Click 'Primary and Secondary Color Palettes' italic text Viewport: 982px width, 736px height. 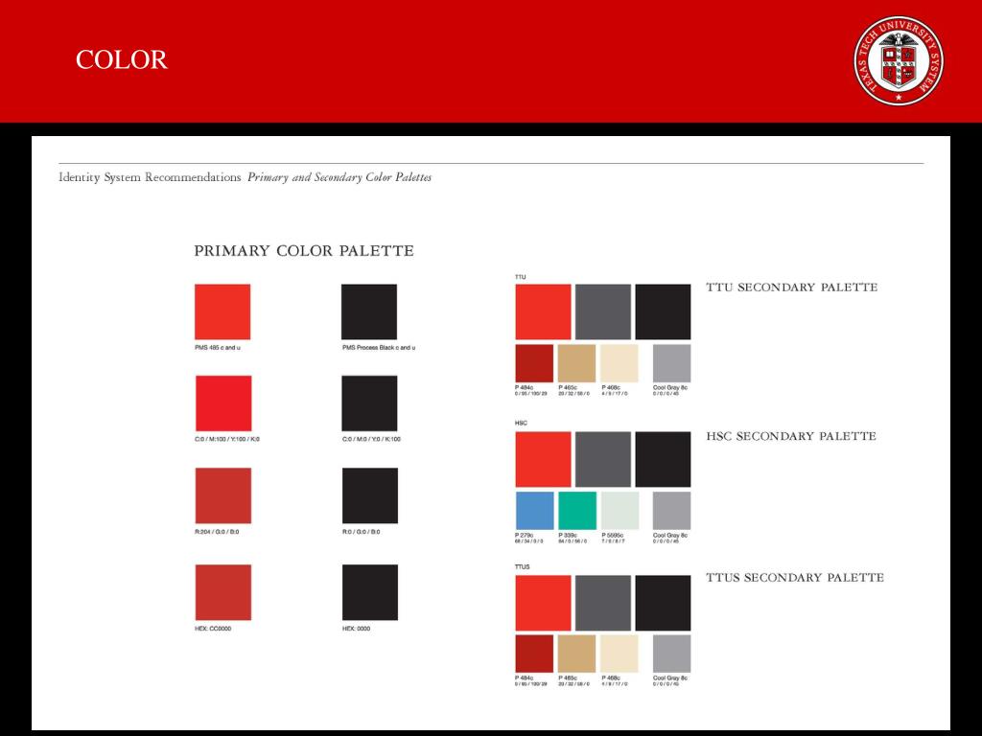[x=339, y=177]
